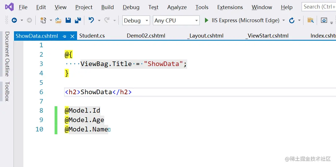
Task: Click the Redo arrow icon
Action: coord(107,20)
